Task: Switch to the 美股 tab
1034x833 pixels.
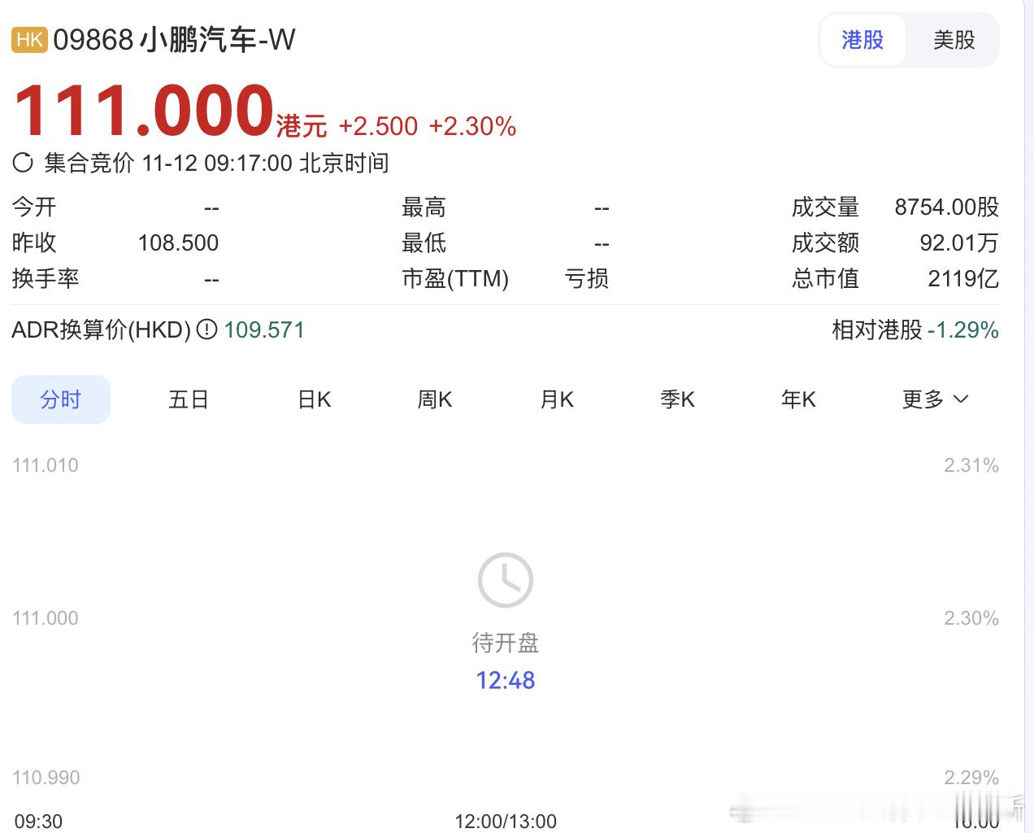Action: (x=954, y=40)
